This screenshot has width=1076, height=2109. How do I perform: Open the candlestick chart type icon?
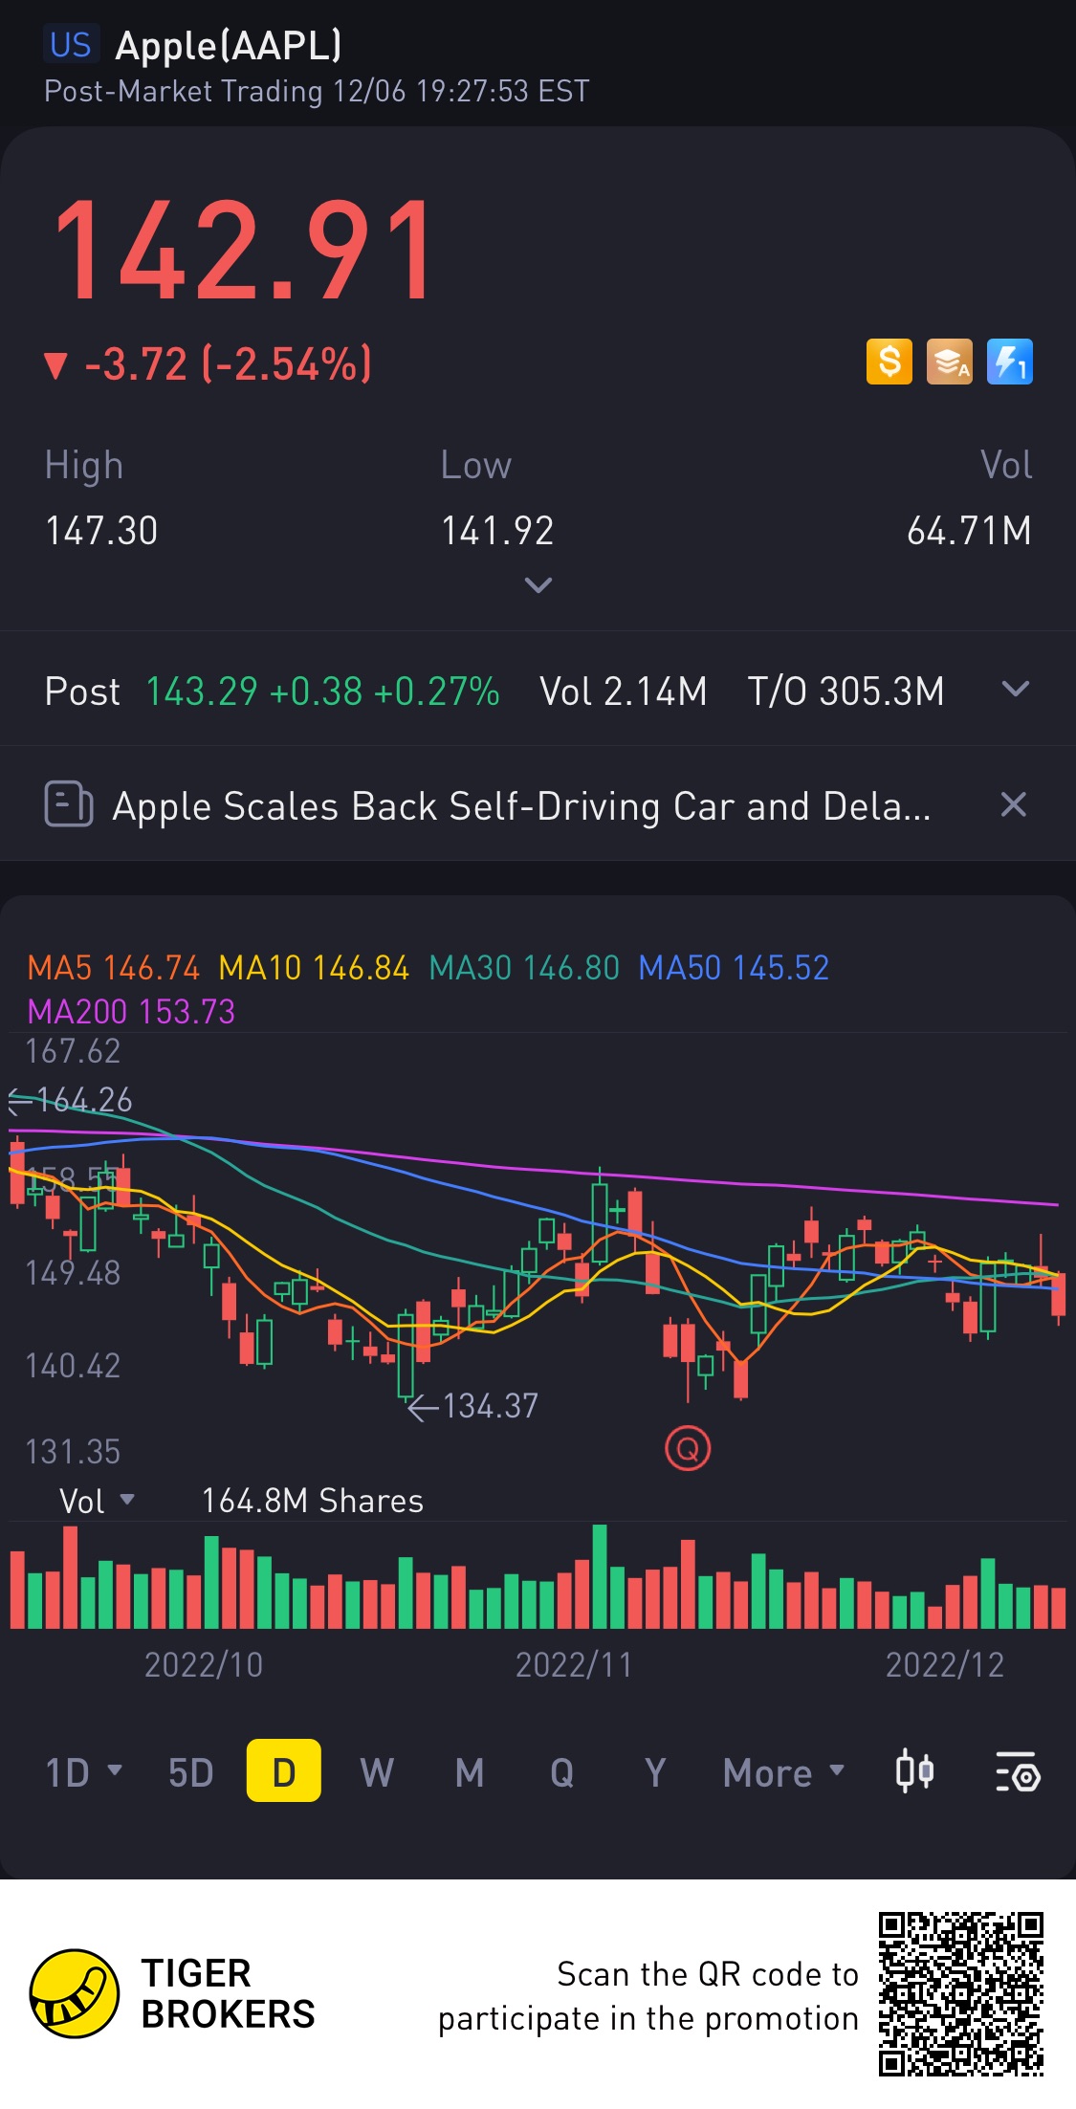click(914, 1771)
